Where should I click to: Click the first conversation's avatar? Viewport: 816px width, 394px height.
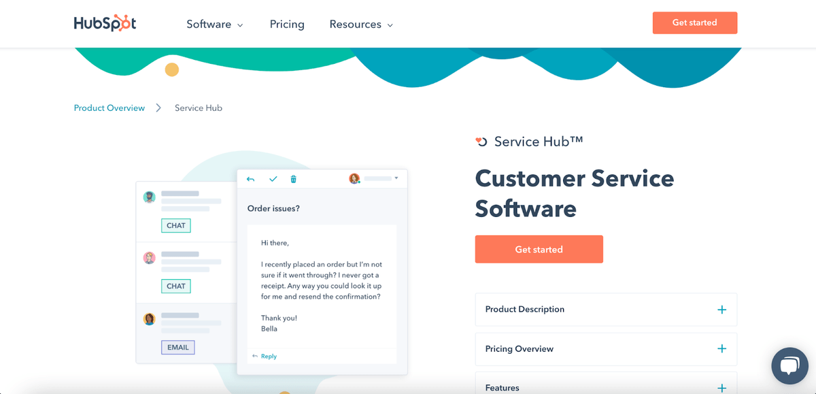click(150, 197)
